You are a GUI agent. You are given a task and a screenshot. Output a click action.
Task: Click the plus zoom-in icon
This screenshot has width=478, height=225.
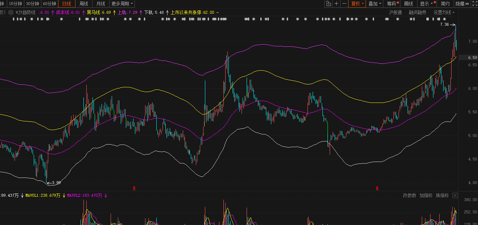[x=336, y=4]
